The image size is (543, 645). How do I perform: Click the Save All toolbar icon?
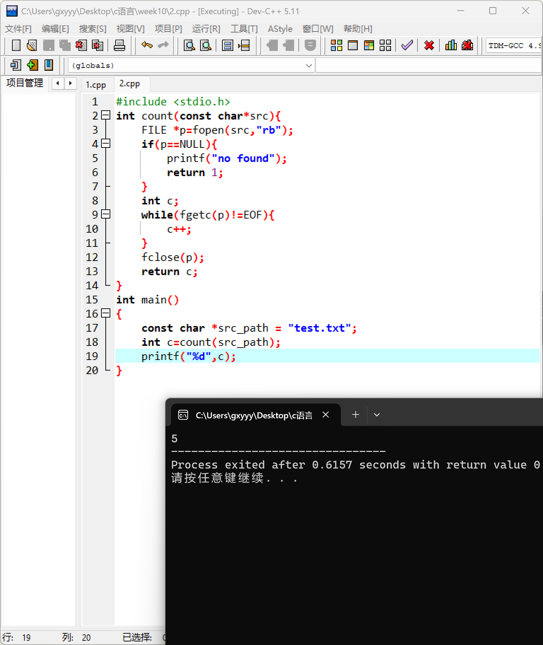pos(65,45)
